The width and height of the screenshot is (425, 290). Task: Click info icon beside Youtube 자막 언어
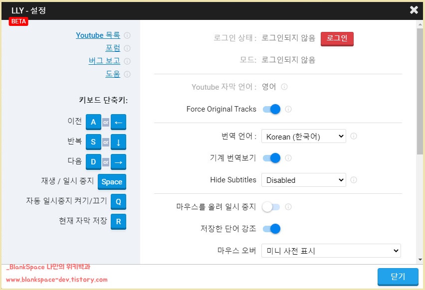pyautogui.click(x=284, y=87)
